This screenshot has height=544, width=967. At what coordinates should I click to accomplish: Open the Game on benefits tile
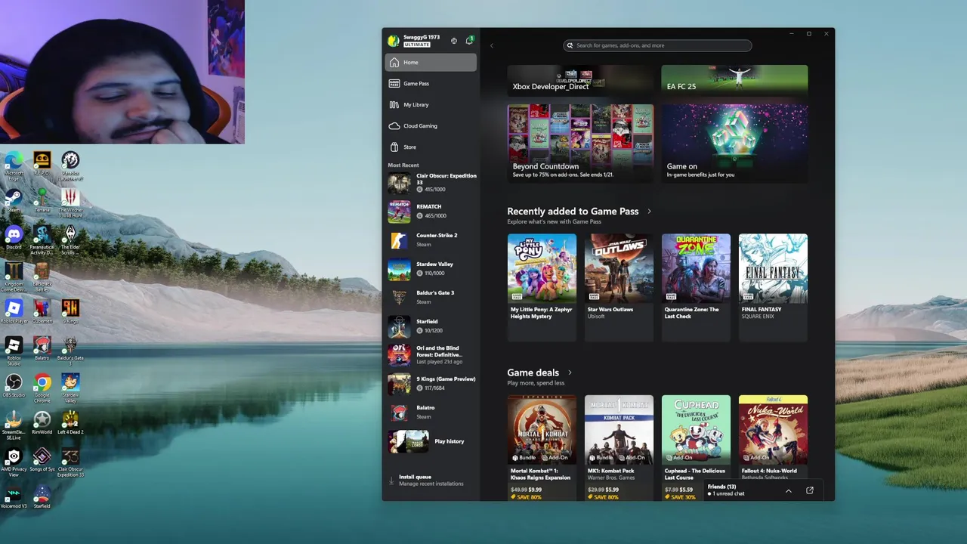point(734,144)
